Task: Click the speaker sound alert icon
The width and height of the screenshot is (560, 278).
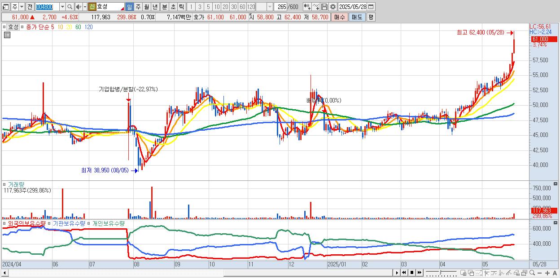Action: click(x=79, y=7)
